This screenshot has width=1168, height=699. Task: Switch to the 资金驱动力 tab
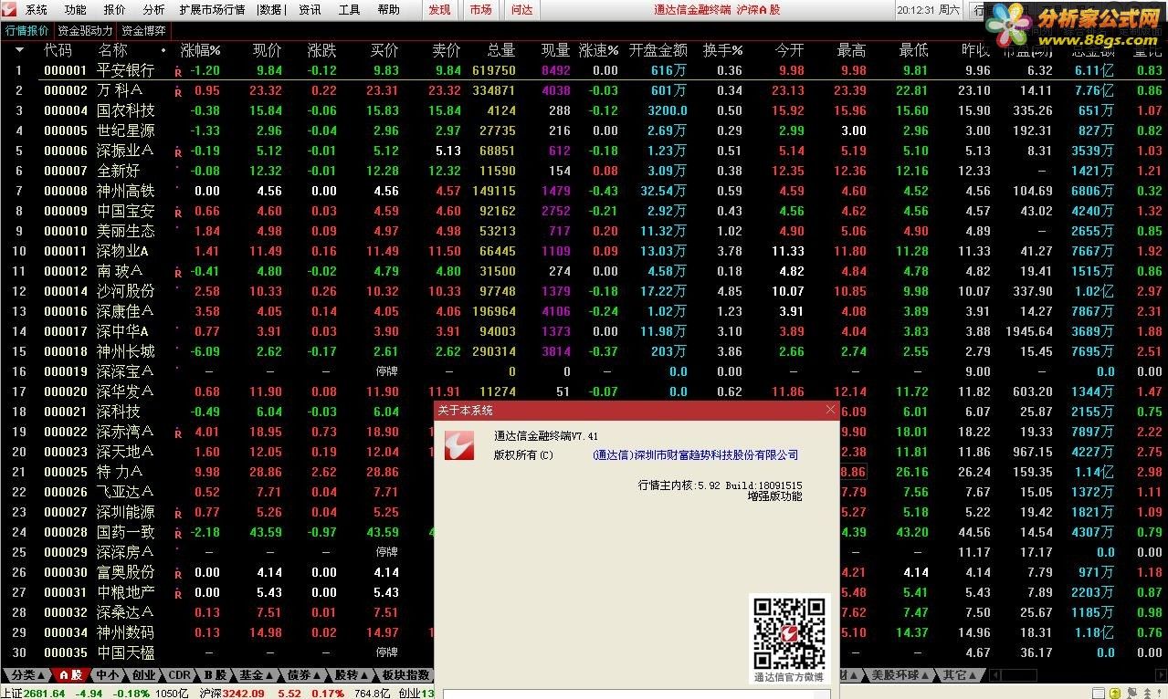[86, 30]
